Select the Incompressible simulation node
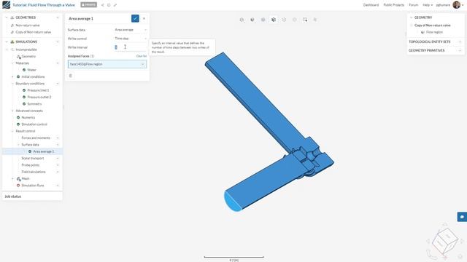The height and width of the screenshot is (262, 467). pyautogui.click(x=26, y=49)
